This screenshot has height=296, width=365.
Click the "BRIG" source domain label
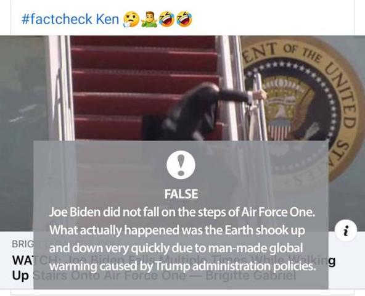pyautogui.click(x=23, y=244)
